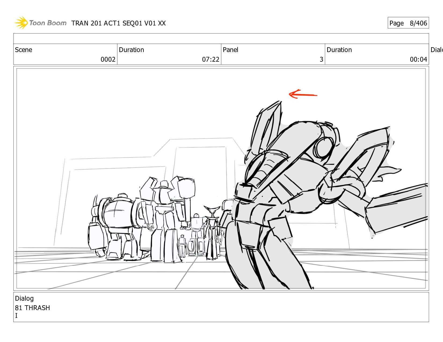The image size is (443, 342).
Task: Open the storyboard panel drawing of robots
Action: [x=221, y=178]
